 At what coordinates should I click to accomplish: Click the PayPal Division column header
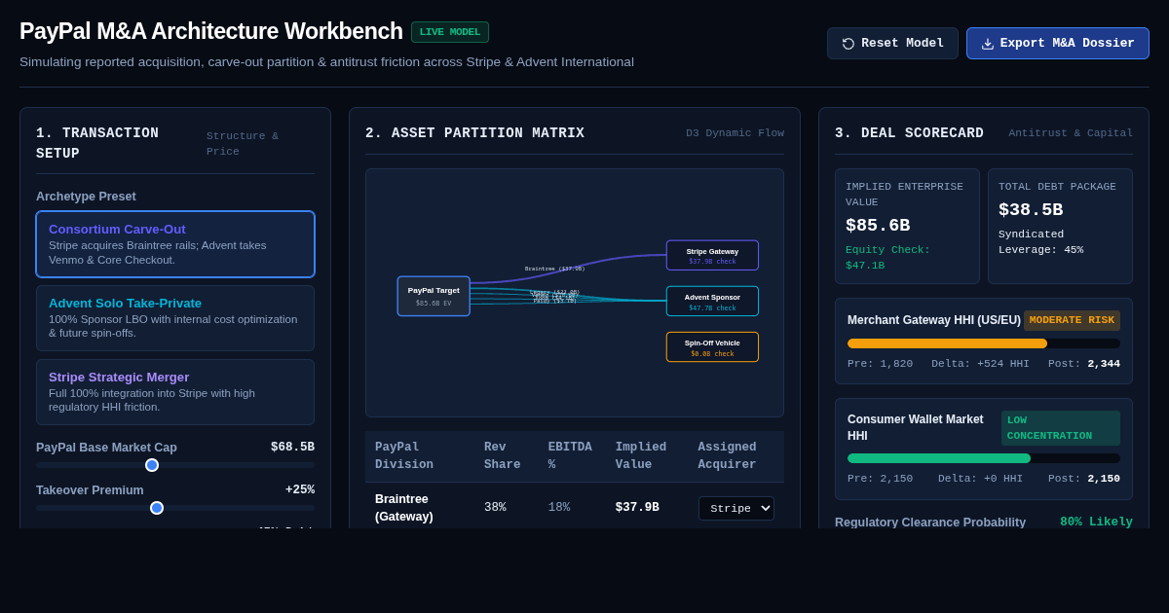click(x=404, y=455)
